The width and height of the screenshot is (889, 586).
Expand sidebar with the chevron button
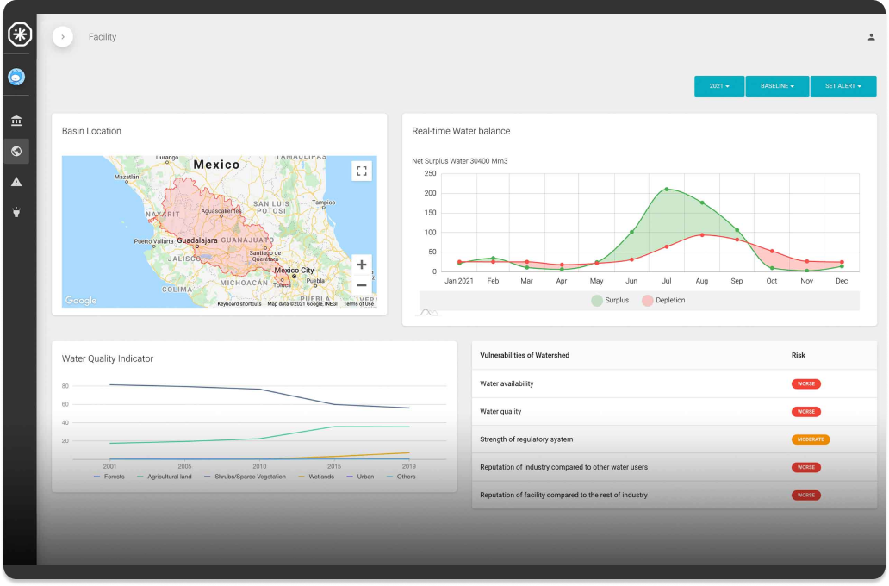coord(63,37)
